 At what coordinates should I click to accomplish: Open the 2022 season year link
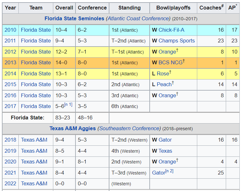click(x=10, y=184)
